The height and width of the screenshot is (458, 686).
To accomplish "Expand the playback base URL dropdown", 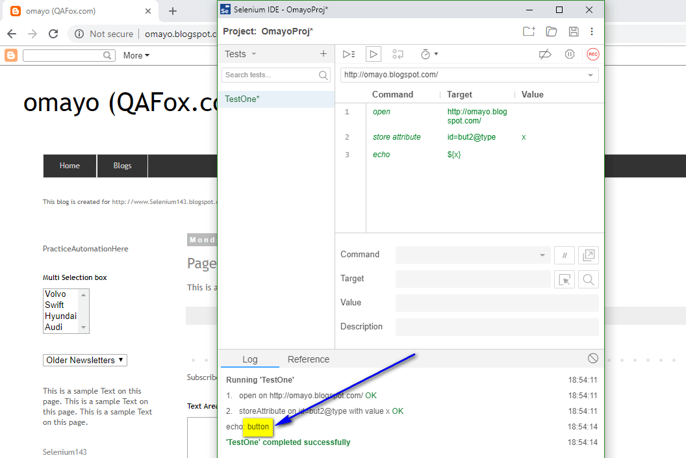I will pyautogui.click(x=591, y=75).
